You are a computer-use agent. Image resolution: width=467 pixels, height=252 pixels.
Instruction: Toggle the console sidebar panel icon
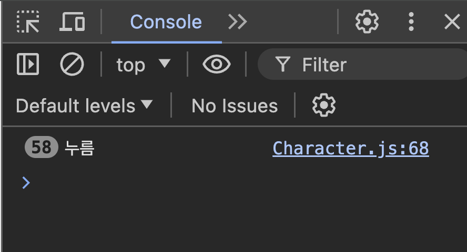[x=28, y=65]
